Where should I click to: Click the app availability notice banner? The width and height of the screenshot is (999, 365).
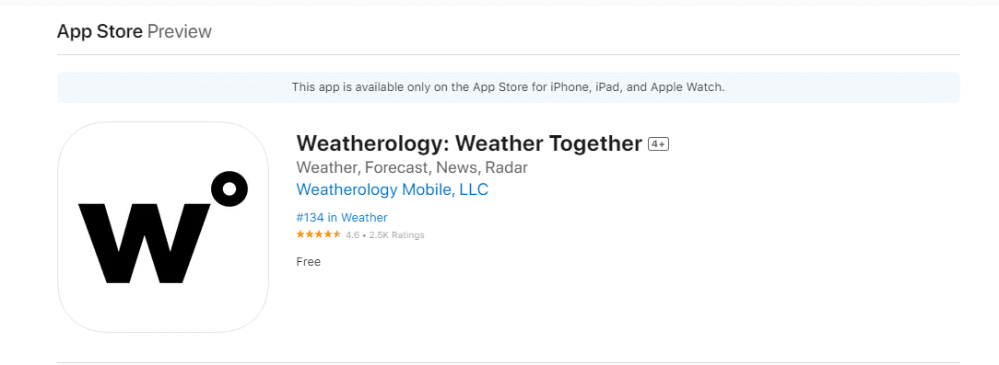click(x=509, y=87)
